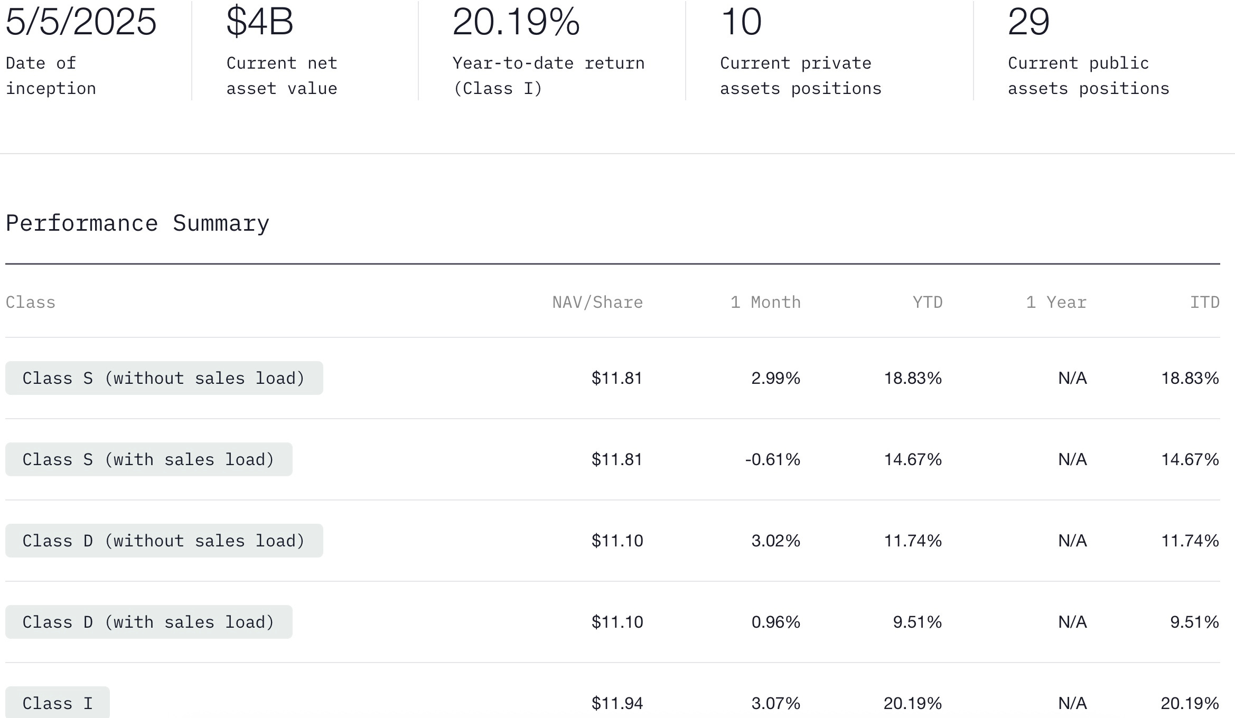
Task: Click the 1 Year column header
Action: coord(1056,303)
